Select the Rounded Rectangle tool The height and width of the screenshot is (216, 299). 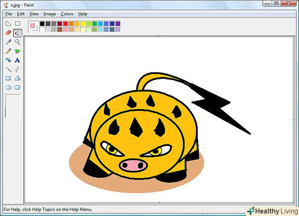point(17,88)
